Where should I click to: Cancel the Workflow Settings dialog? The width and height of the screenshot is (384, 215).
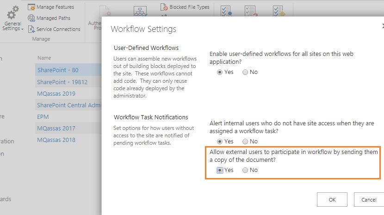tap(369, 200)
